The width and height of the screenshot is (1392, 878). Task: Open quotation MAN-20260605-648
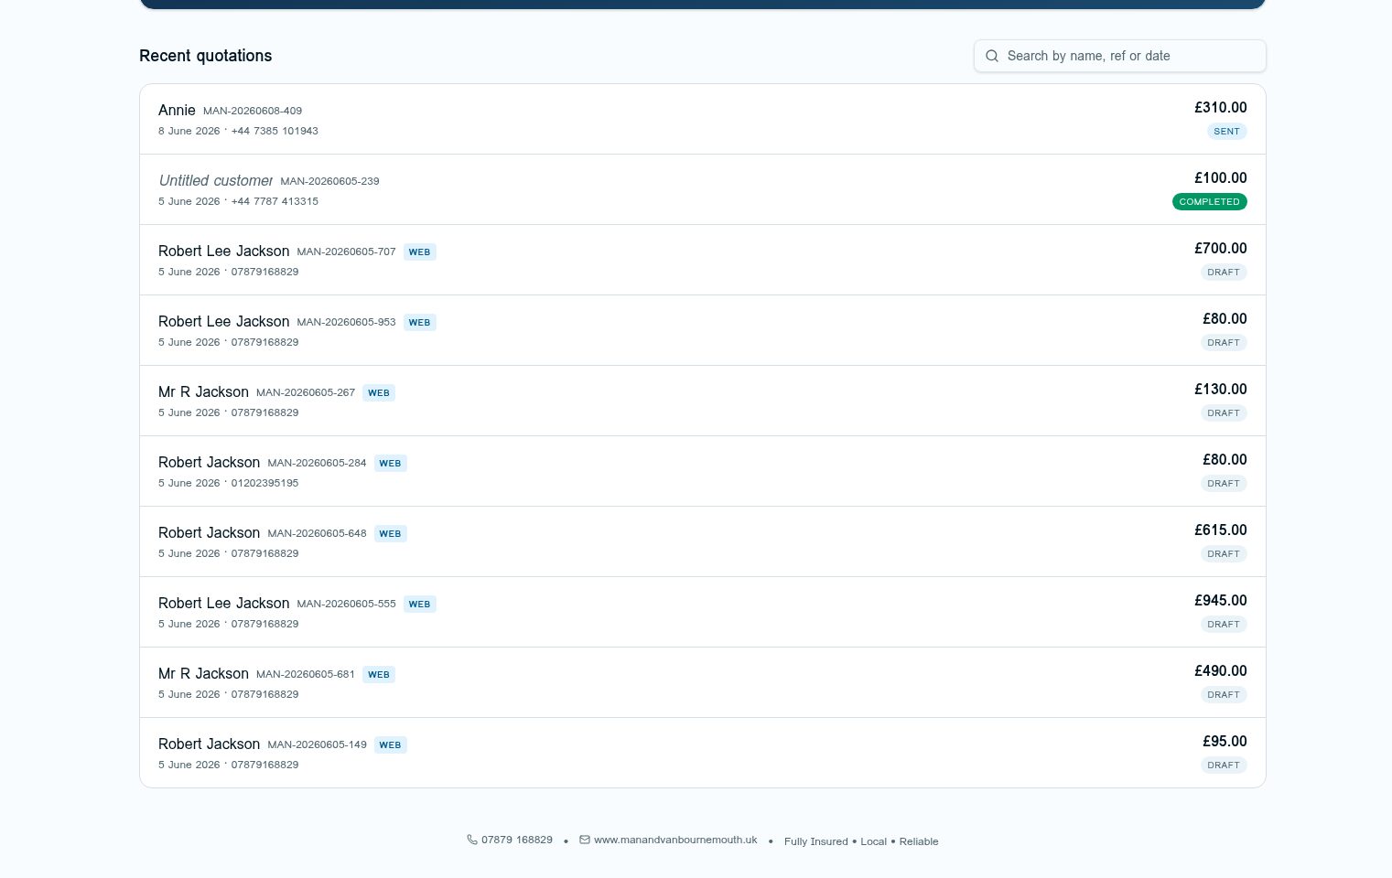[x=703, y=541]
